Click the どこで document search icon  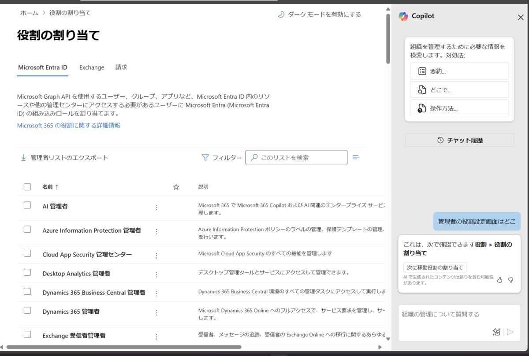(x=422, y=89)
